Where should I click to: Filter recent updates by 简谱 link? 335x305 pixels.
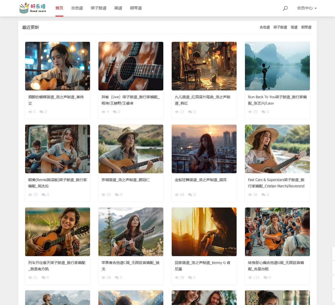294,27
